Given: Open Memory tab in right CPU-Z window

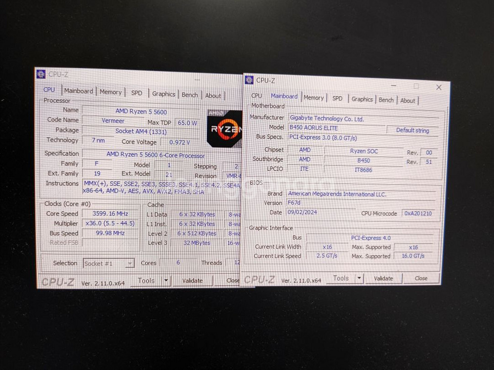Looking at the screenshot, I should click(x=314, y=98).
